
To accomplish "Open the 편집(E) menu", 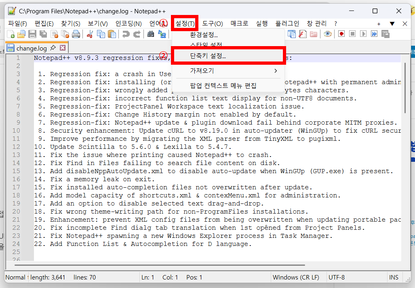I will 44,23.
